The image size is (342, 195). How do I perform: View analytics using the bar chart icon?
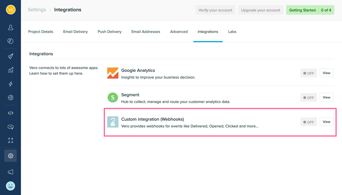(10, 70)
